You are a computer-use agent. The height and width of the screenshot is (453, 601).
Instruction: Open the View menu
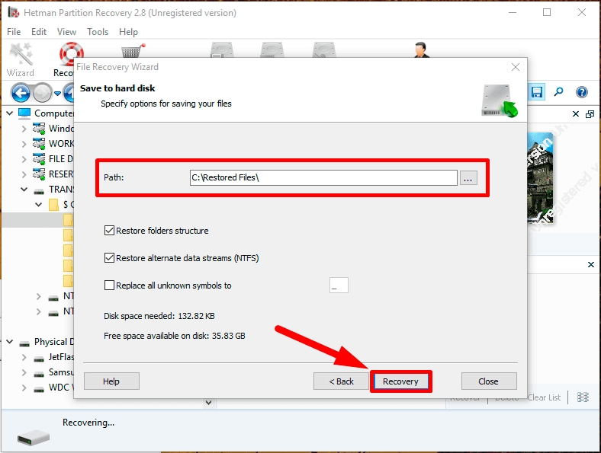coord(66,32)
